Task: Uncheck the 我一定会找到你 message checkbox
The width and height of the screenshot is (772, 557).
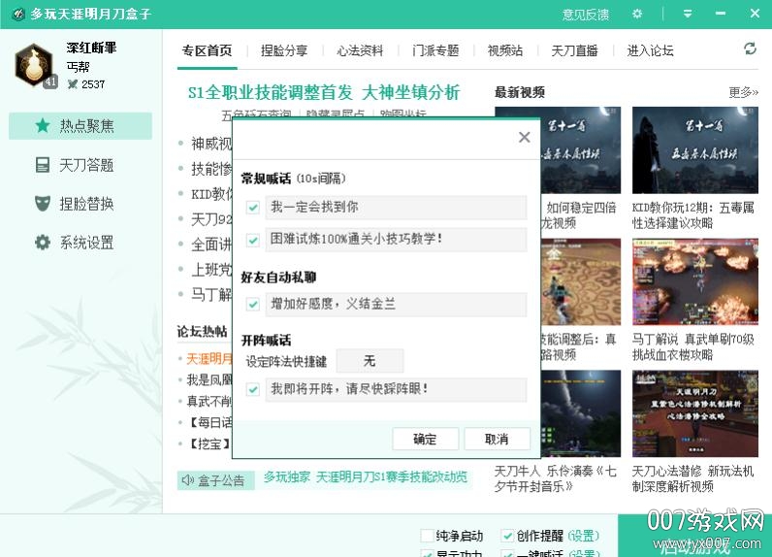Action: (x=253, y=208)
